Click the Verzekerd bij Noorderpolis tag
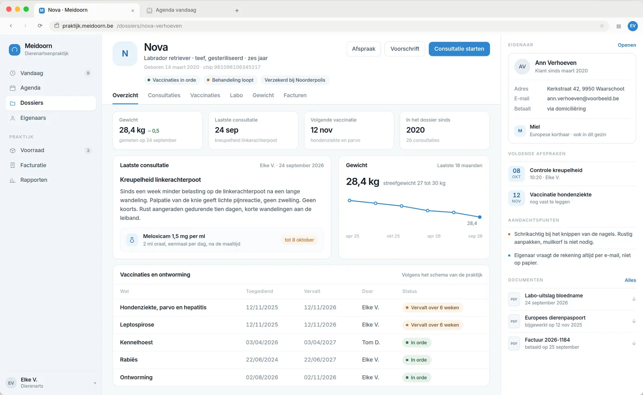Viewport: 643px width, 395px height. (295, 80)
